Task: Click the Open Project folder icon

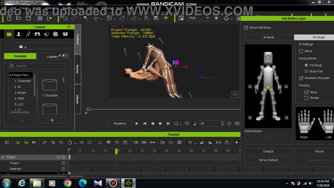Action: coord(19,18)
